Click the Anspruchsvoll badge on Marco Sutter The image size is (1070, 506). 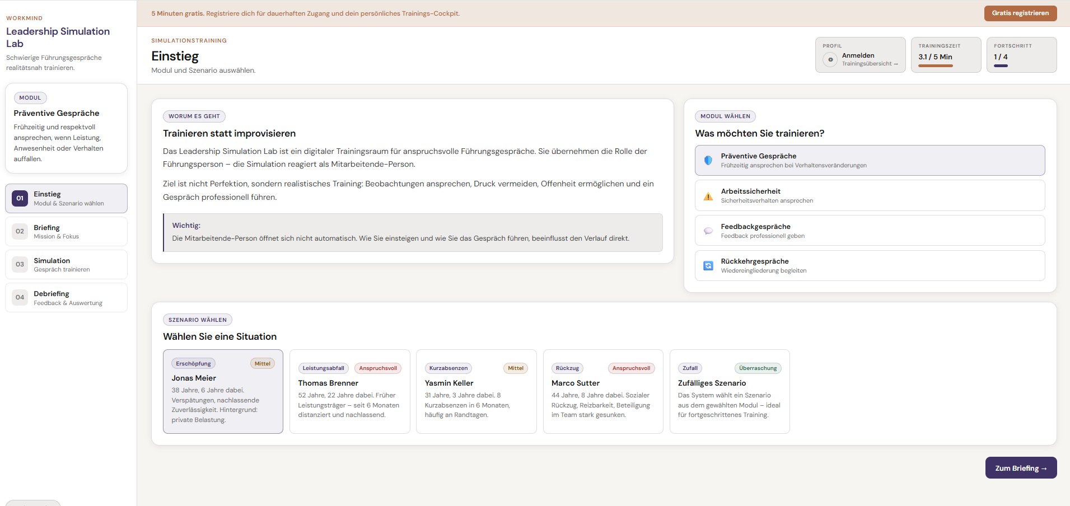(x=631, y=368)
